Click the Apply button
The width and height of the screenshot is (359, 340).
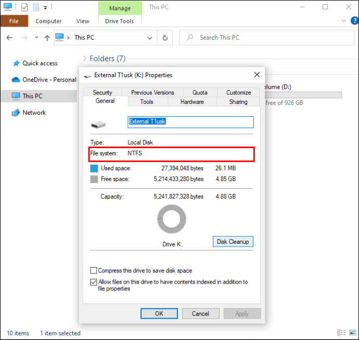coord(242,313)
